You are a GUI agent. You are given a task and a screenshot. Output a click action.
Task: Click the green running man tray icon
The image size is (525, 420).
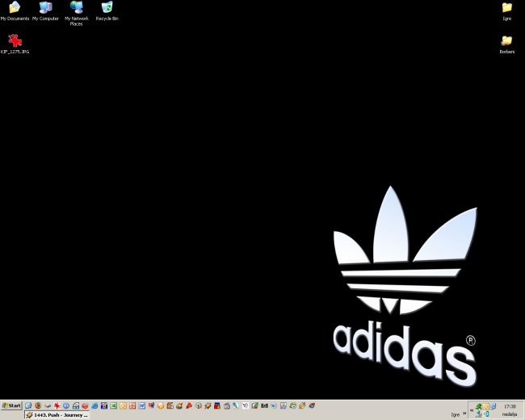tap(478, 406)
